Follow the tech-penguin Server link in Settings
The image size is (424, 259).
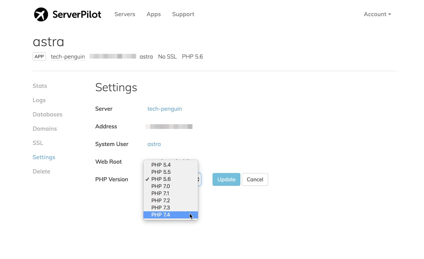tap(164, 109)
